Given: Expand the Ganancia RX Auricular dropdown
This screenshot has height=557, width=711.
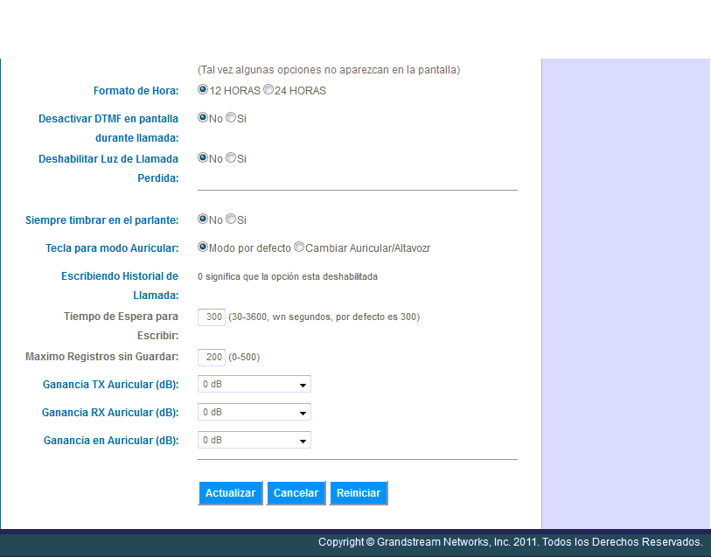Looking at the screenshot, I should click(254, 412).
